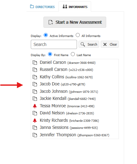
Task: Open the Informants tab
Action: pyautogui.click(x=75, y=7)
